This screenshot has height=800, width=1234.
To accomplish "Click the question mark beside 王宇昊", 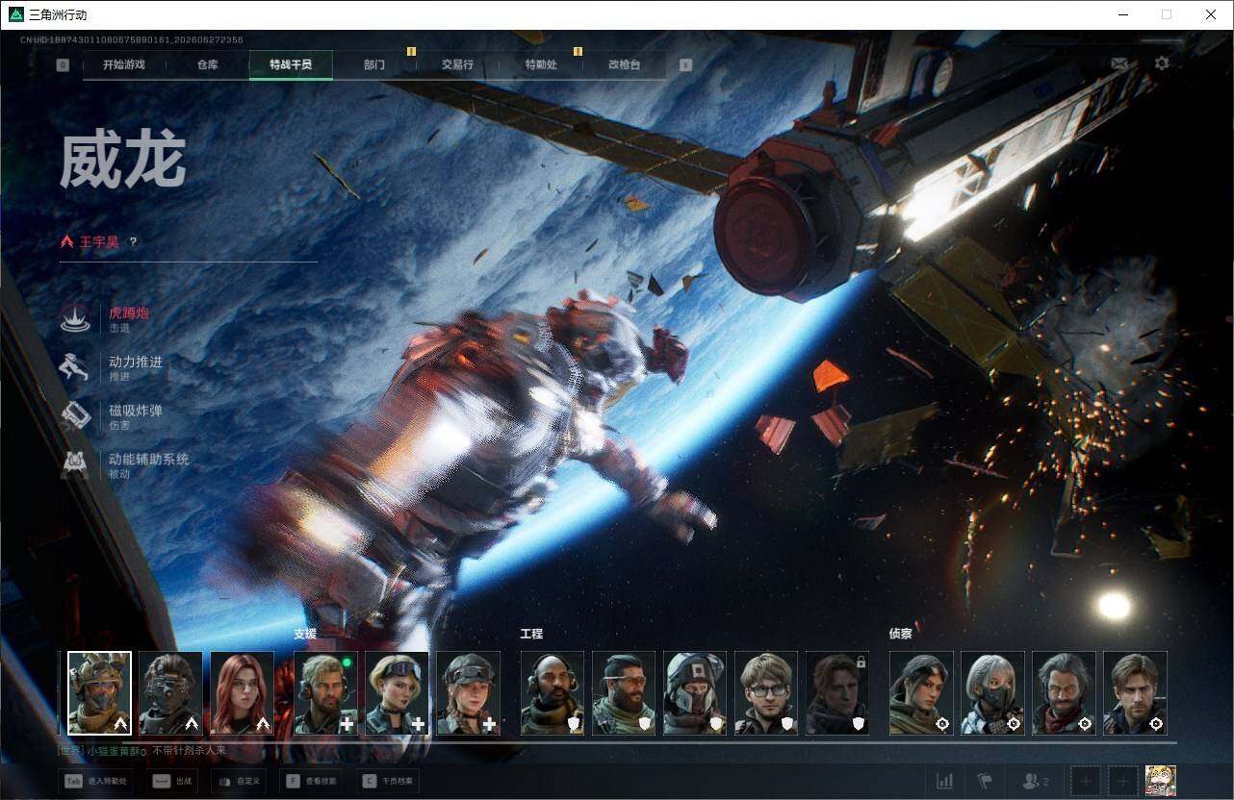I will [133, 242].
